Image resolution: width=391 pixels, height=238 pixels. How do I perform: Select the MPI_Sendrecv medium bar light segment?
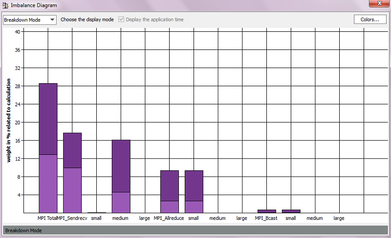tap(121, 203)
